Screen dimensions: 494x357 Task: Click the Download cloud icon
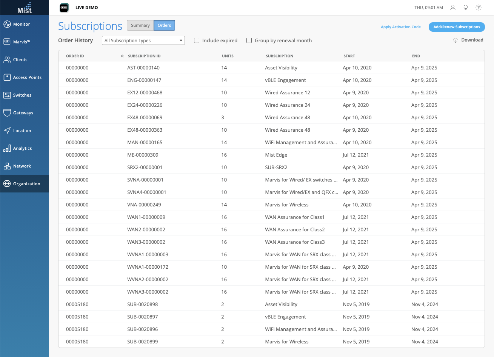click(x=456, y=40)
